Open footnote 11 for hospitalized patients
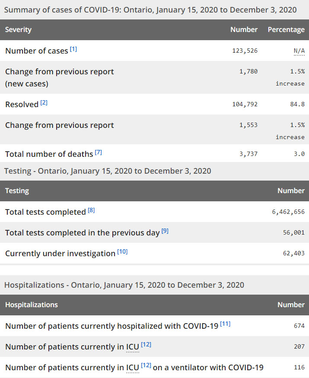 coord(225,324)
